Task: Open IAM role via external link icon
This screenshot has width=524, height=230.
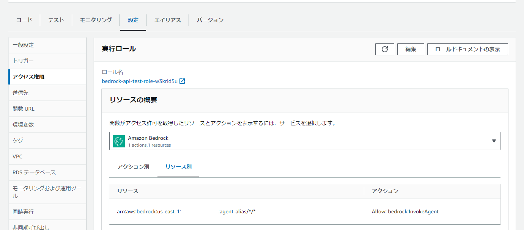Action: pos(183,81)
